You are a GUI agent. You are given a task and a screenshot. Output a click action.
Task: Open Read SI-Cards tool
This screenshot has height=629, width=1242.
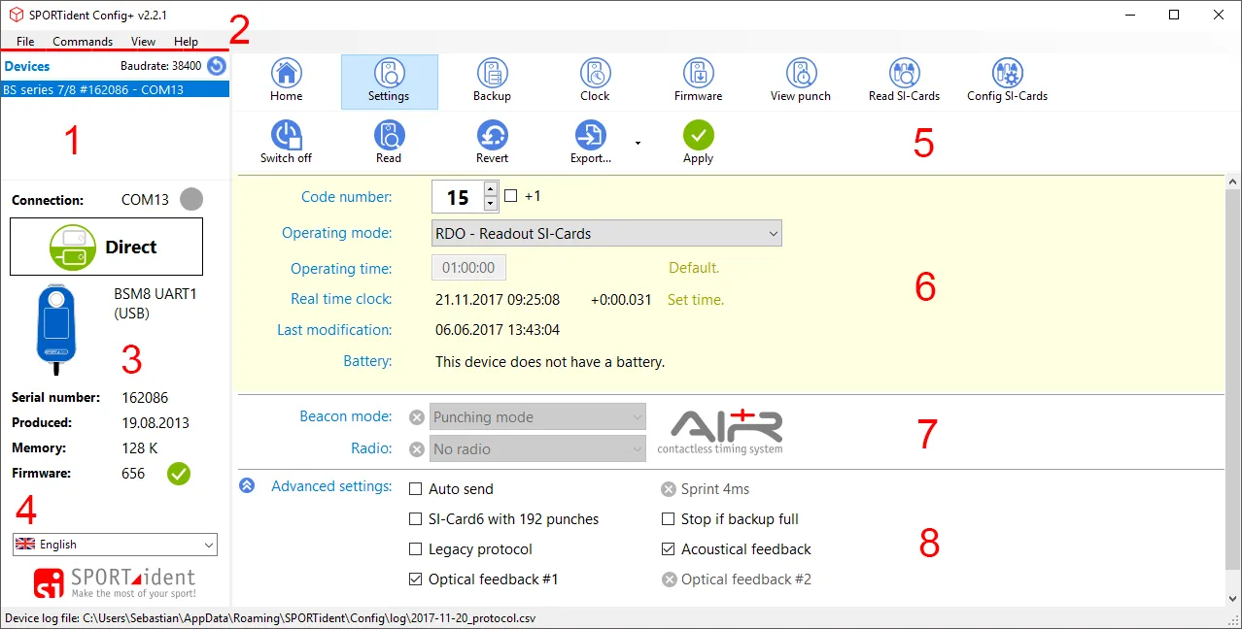pos(904,73)
